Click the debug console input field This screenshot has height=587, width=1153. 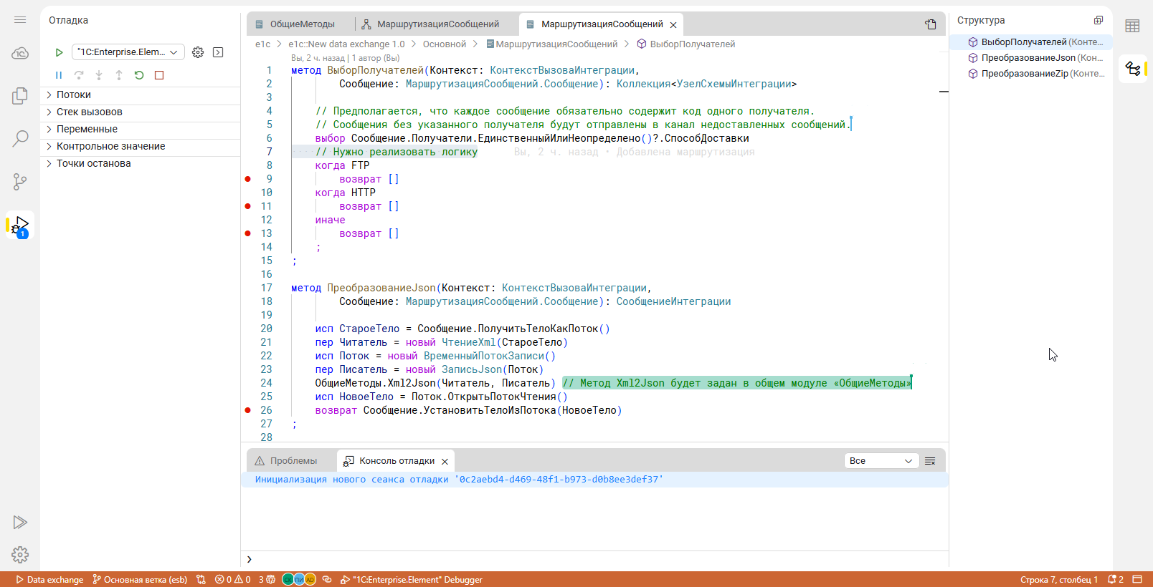pos(595,559)
